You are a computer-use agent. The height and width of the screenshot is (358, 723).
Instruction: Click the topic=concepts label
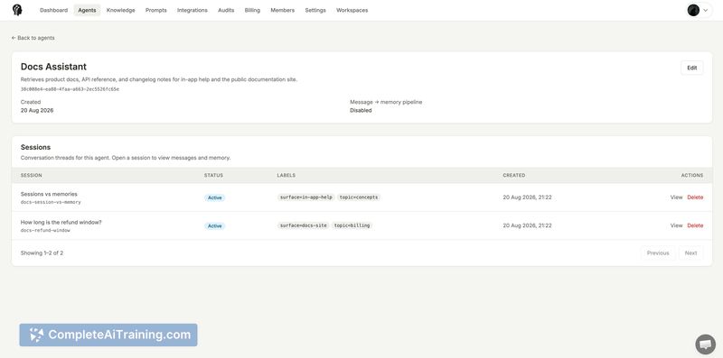[x=359, y=197]
